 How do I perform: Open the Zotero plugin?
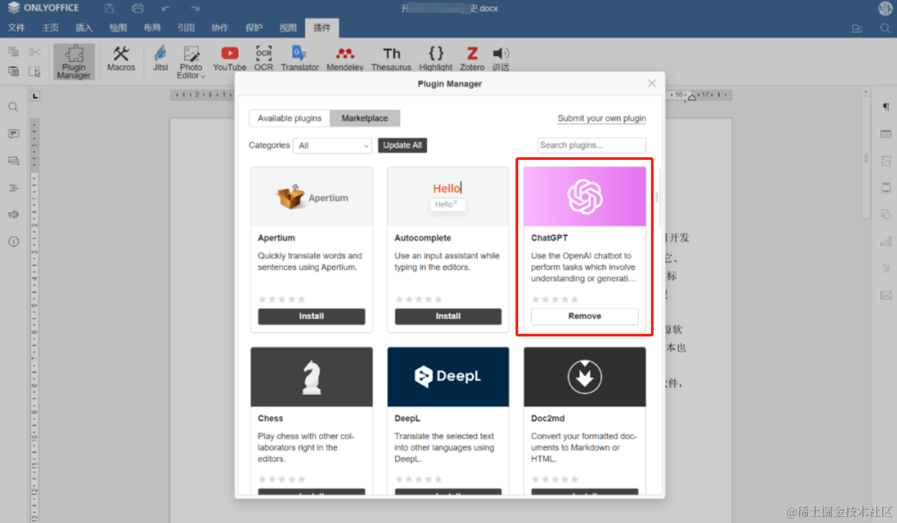472,59
